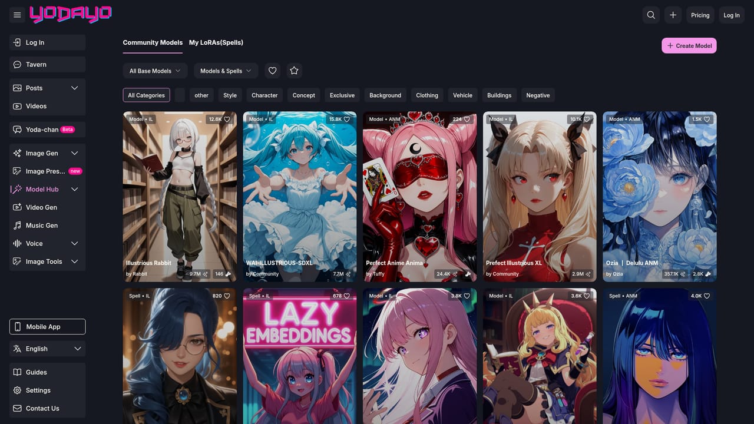Open the Mobile App button
The width and height of the screenshot is (754, 424).
point(47,327)
